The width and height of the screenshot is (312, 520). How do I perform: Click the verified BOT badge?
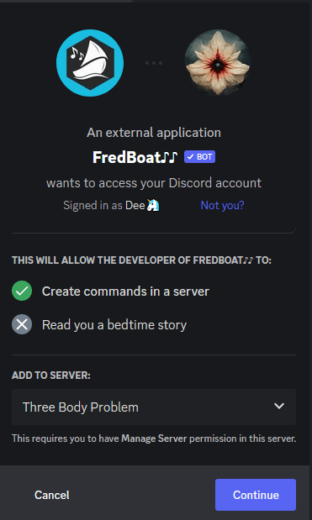coord(200,157)
